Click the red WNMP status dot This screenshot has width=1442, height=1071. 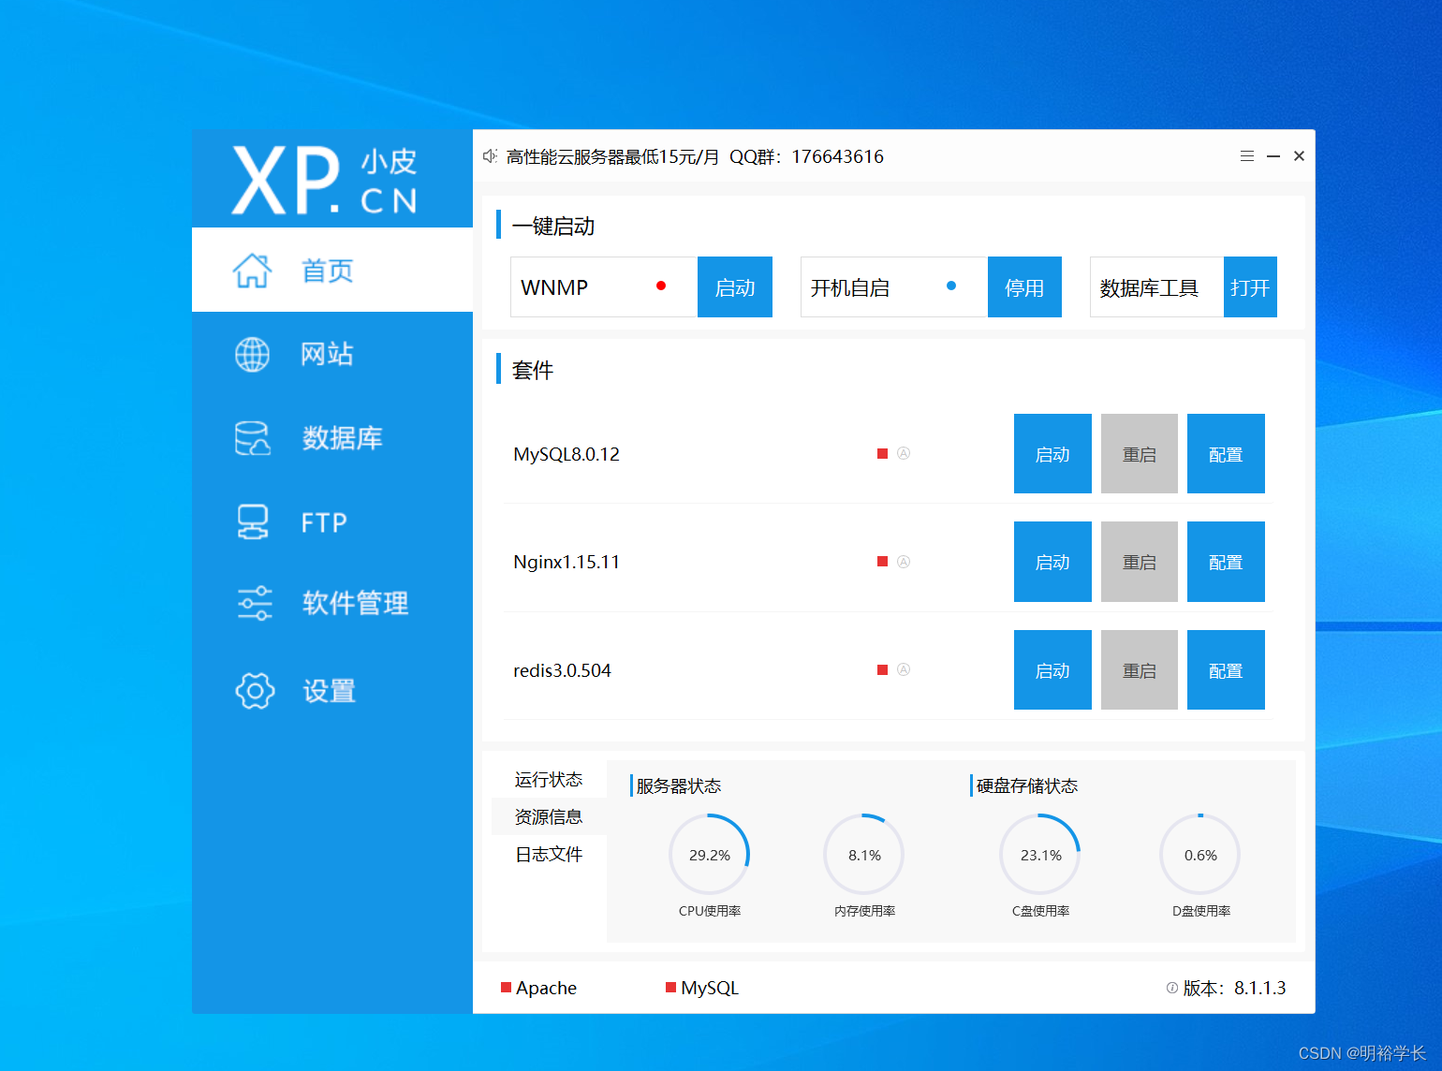pos(661,286)
